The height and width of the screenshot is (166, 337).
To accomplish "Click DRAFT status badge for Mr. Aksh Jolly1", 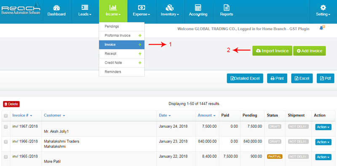I will 275,126.
